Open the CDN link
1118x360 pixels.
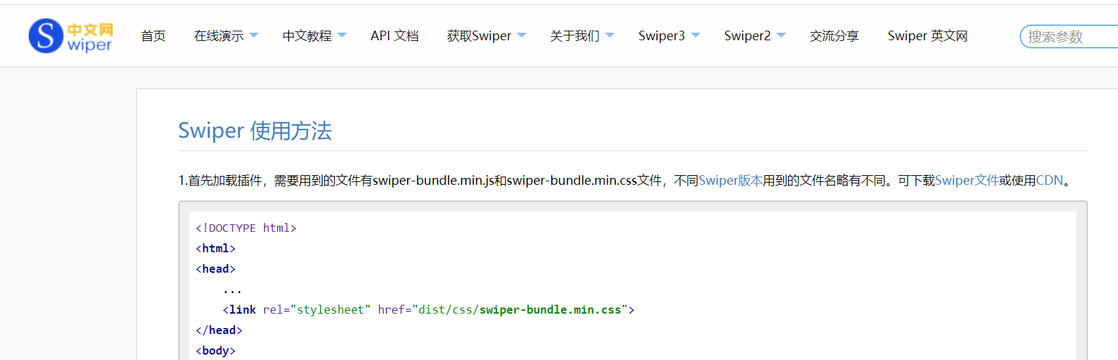[x=1050, y=181]
